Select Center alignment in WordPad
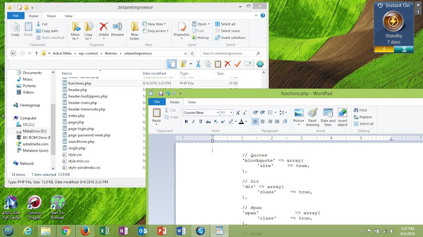The height and width of the screenshot is (237, 423). tap(262, 122)
